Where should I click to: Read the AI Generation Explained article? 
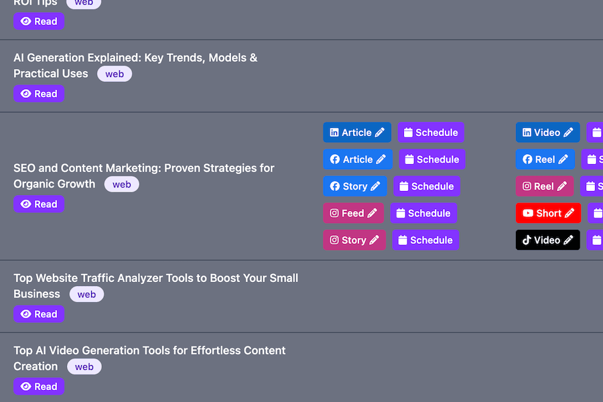[39, 94]
